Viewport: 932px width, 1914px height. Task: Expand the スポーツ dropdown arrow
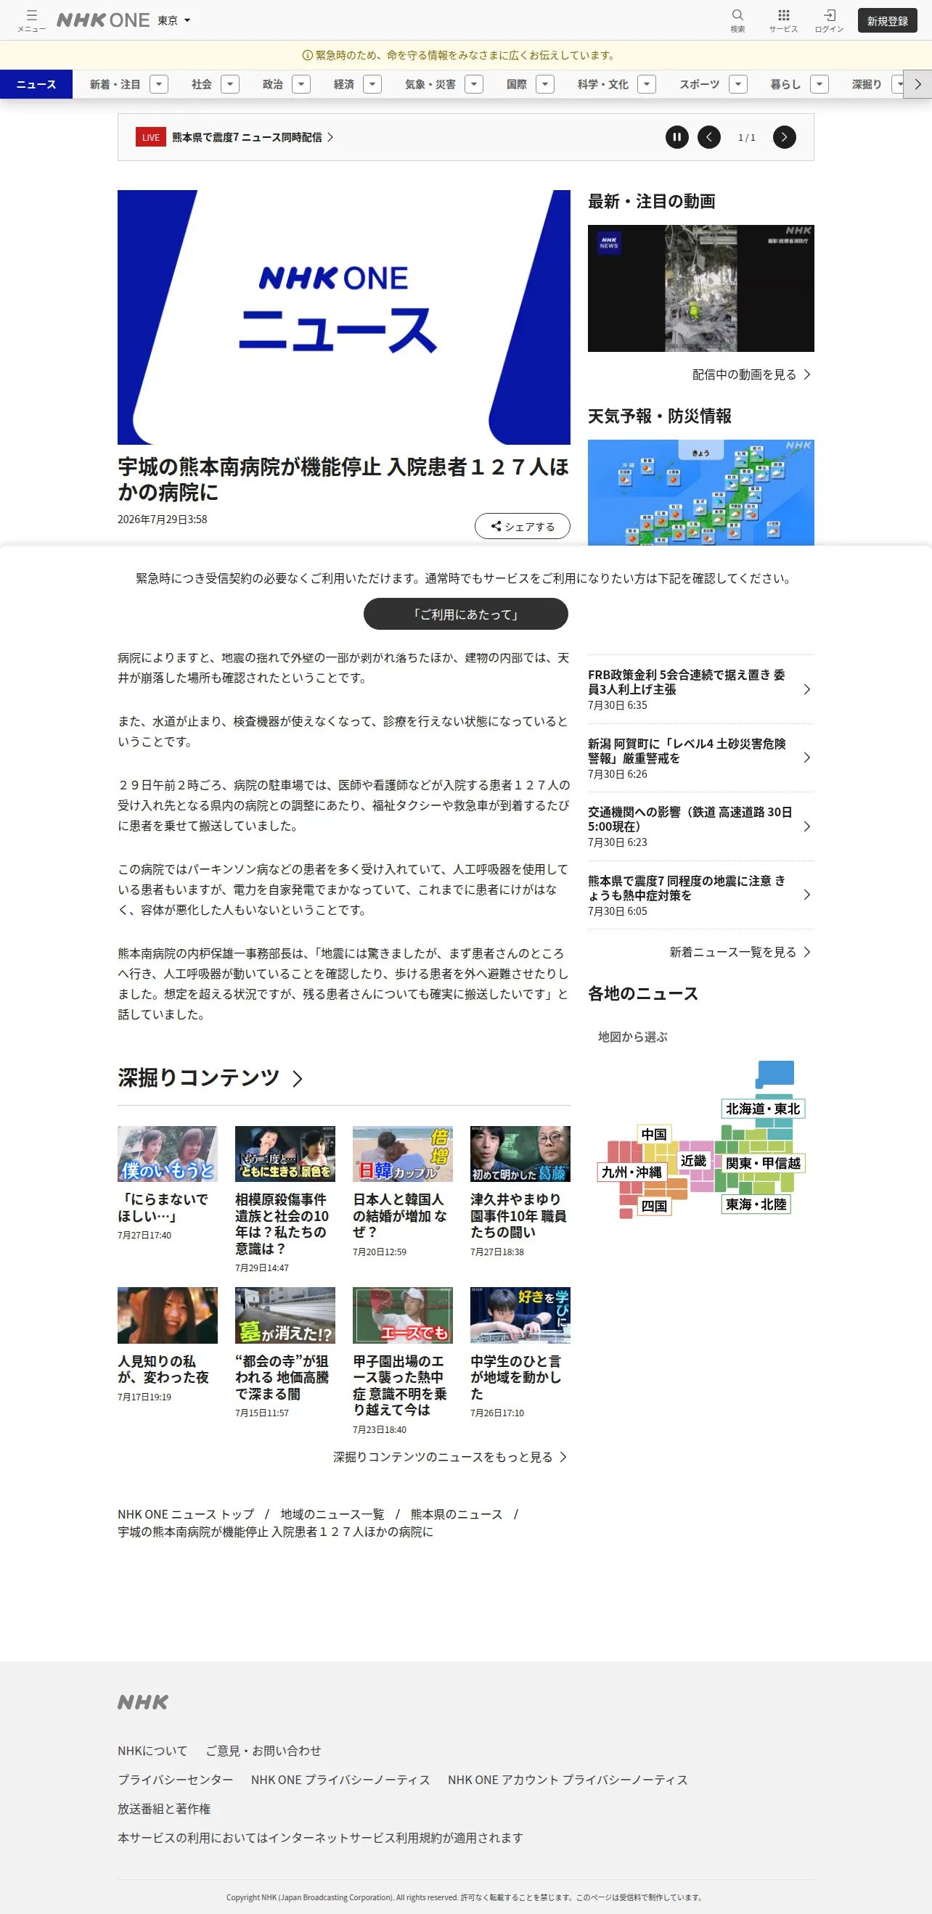pyautogui.click(x=738, y=84)
